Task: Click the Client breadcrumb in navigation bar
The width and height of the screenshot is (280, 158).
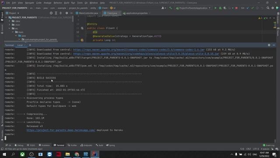Action: [x=103, y=8]
